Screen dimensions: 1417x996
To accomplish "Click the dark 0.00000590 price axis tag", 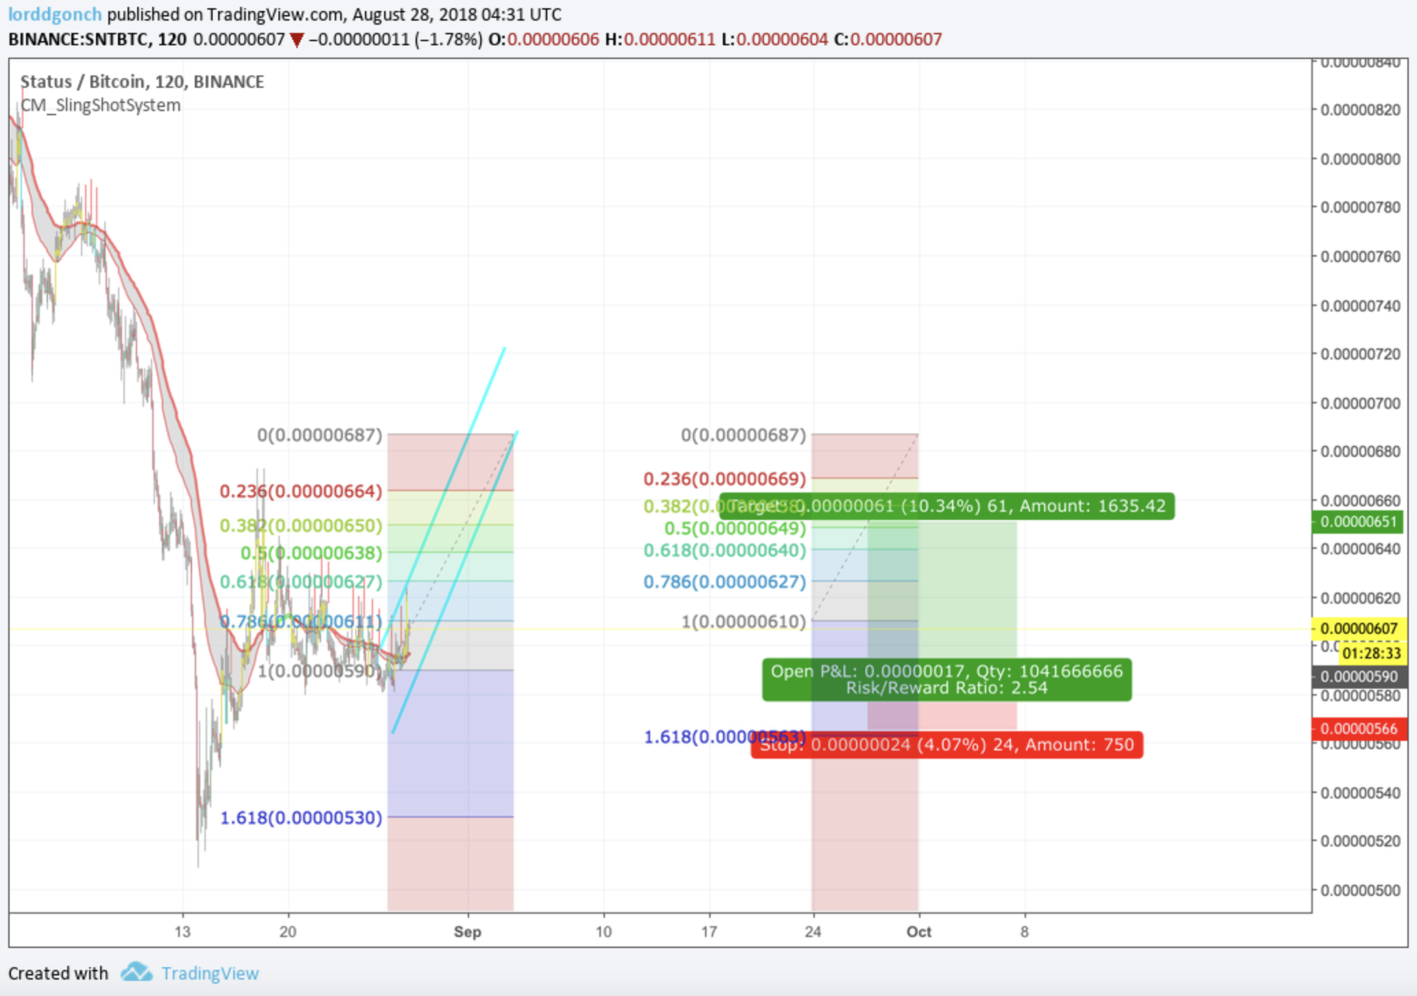I will [x=1358, y=677].
